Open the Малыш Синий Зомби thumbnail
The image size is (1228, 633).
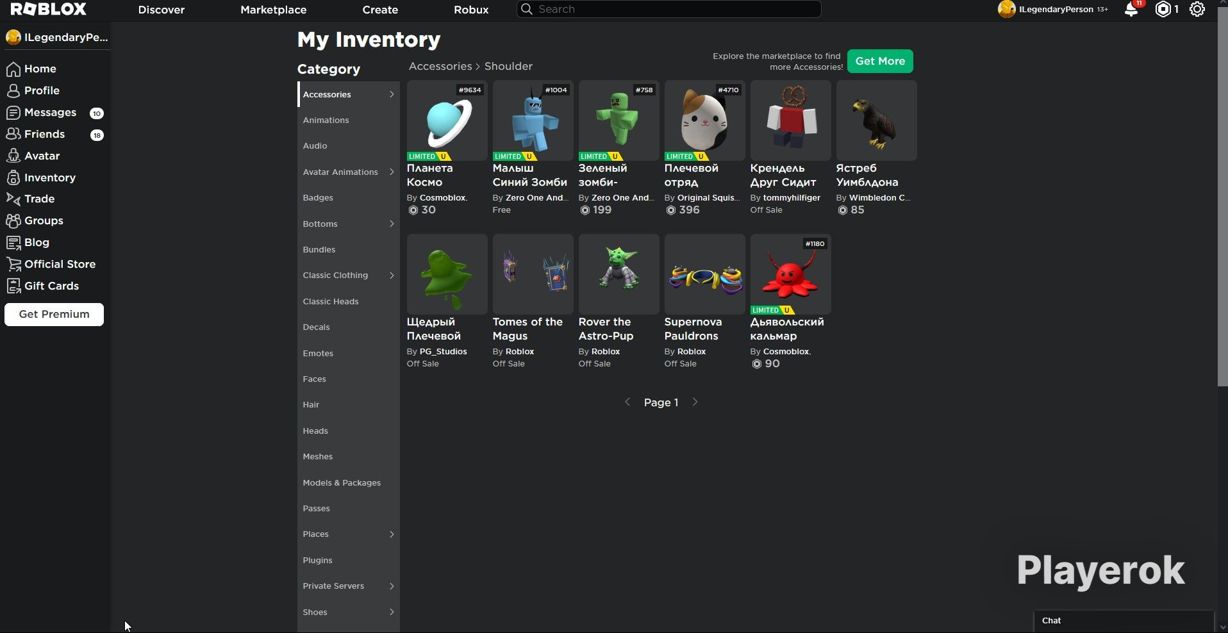(x=533, y=120)
